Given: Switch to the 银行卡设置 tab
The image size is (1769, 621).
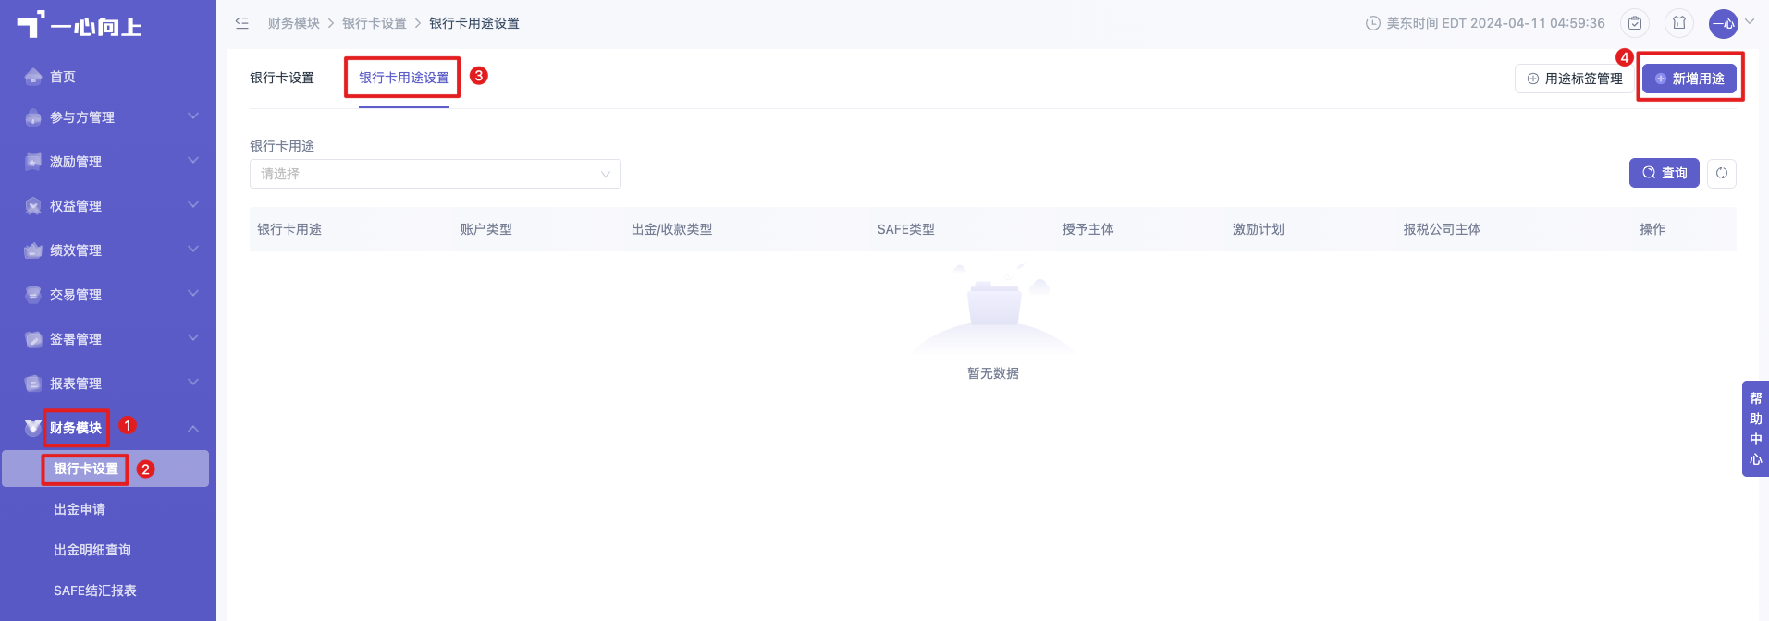Looking at the screenshot, I should point(282,78).
